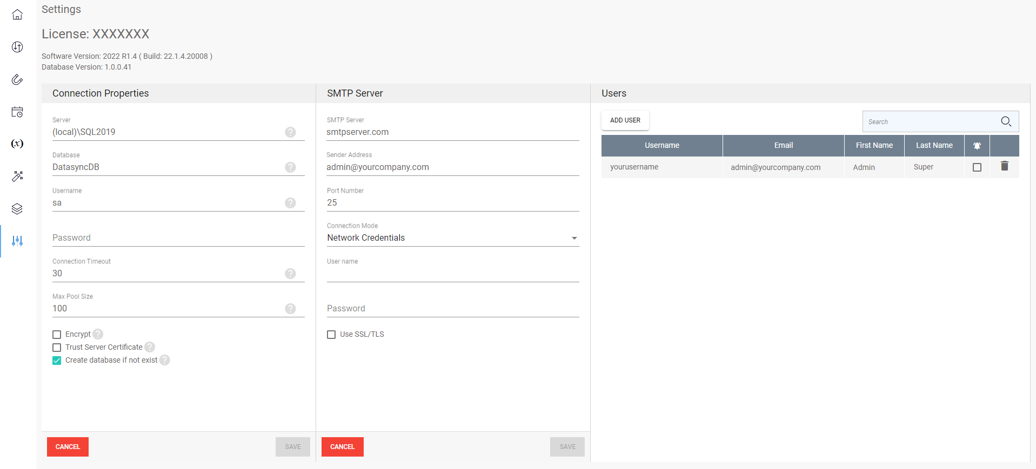Enable Use SSL/TLS checkbox

(x=331, y=335)
